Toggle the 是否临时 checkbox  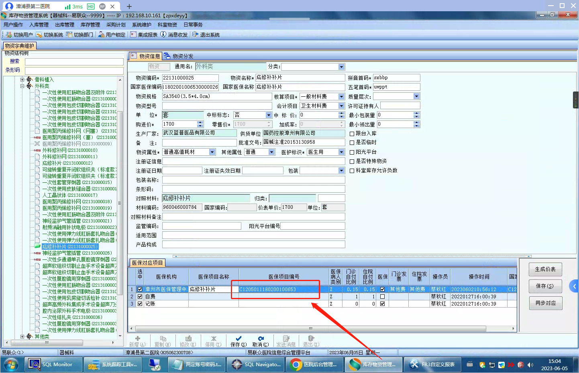[352, 143]
